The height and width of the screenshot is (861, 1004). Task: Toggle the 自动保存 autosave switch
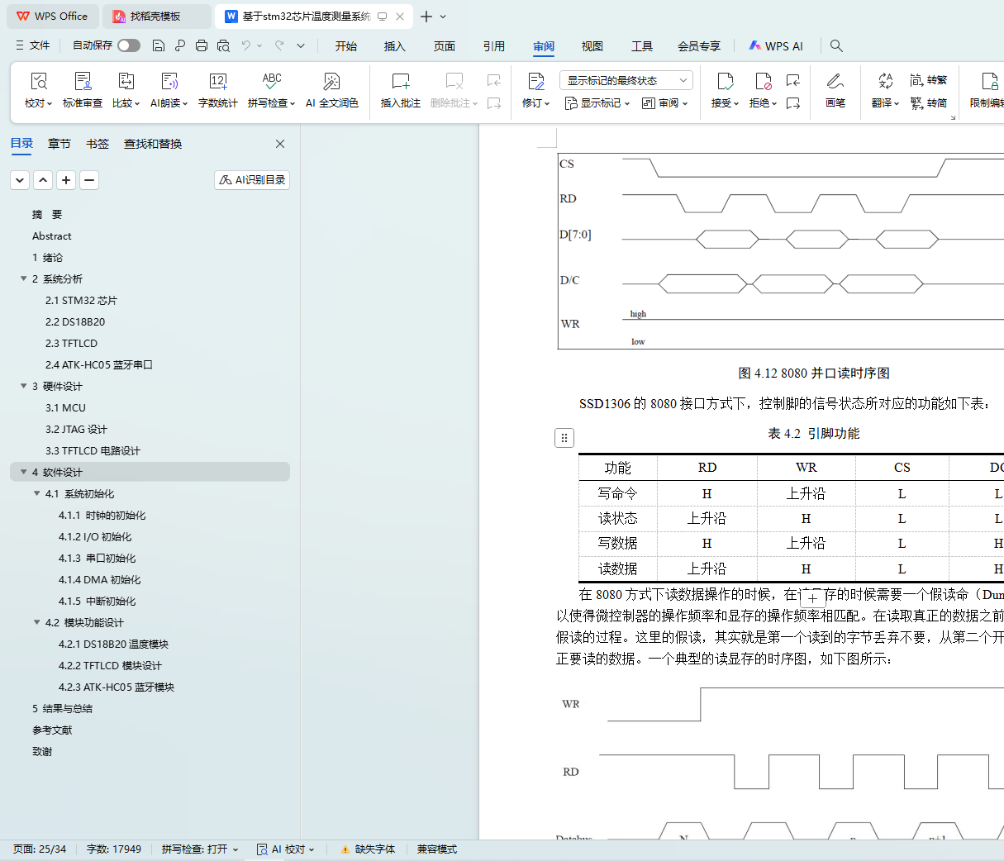[x=128, y=45]
